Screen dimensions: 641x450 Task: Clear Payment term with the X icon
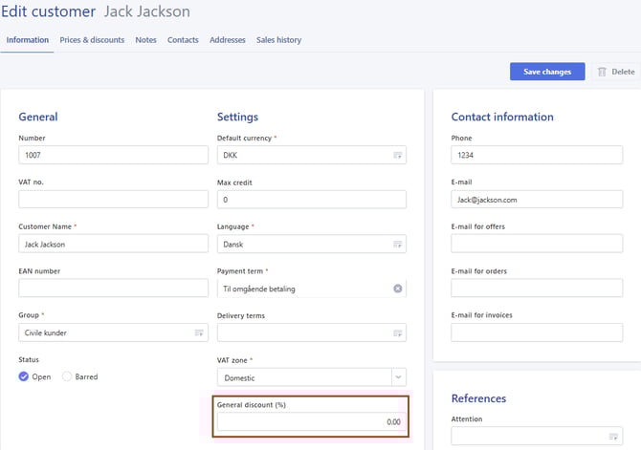[397, 289]
